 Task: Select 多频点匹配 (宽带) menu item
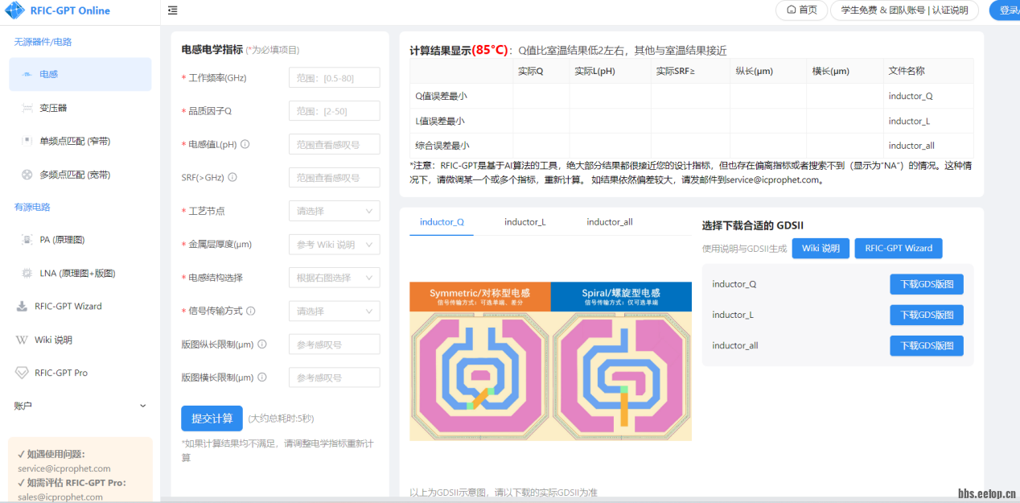coord(80,175)
